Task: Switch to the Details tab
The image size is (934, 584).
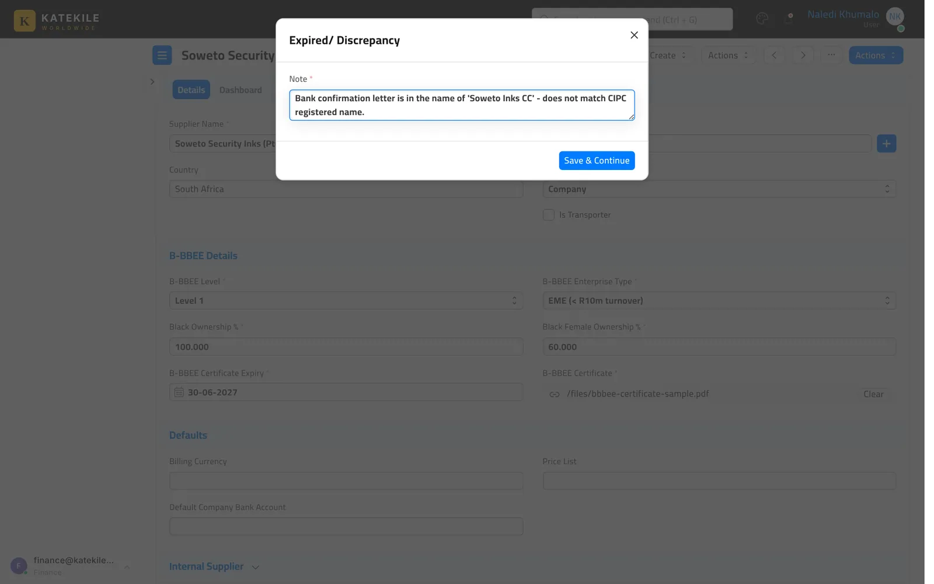Action: [x=191, y=90]
